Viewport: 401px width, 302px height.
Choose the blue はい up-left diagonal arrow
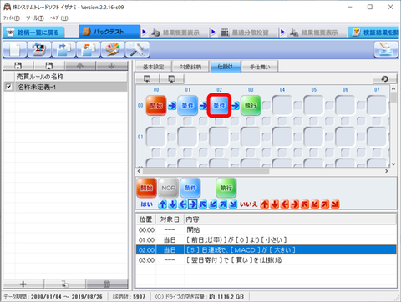pos(203,204)
